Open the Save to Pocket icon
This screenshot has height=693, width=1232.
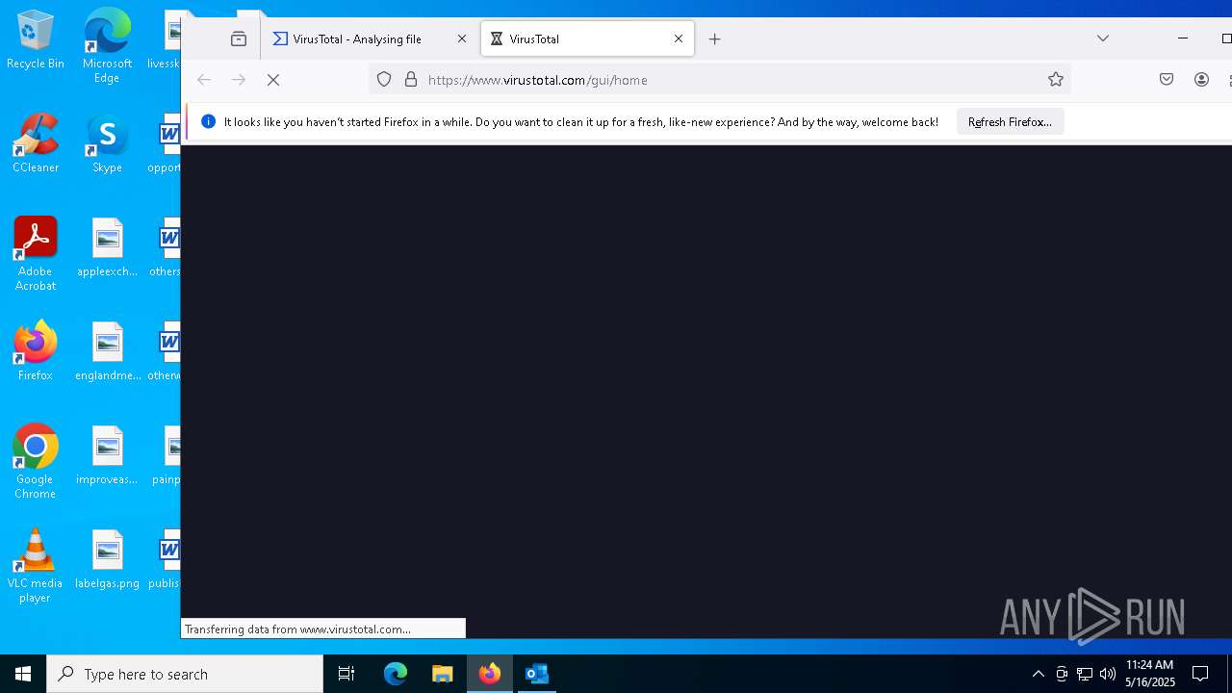pos(1167,80)
